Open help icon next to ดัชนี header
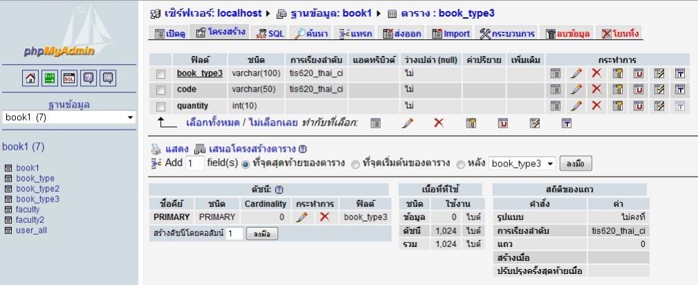 [x=279, y=190]
